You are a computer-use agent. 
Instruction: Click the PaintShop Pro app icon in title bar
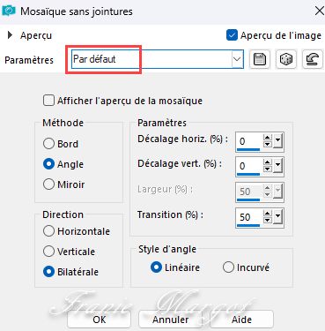click(x=9, y=11)
